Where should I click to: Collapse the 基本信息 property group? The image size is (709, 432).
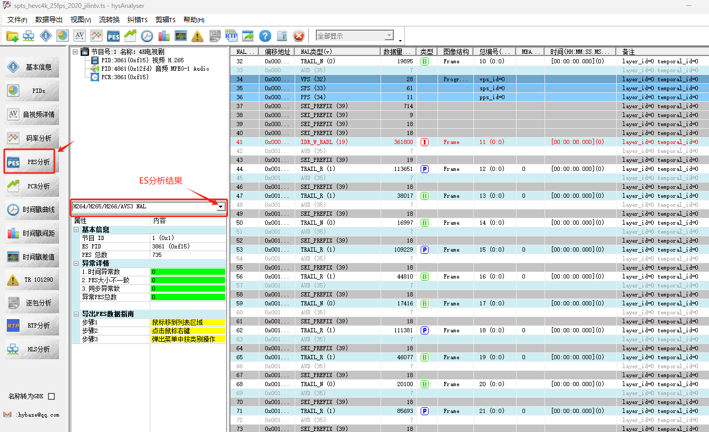76,230
